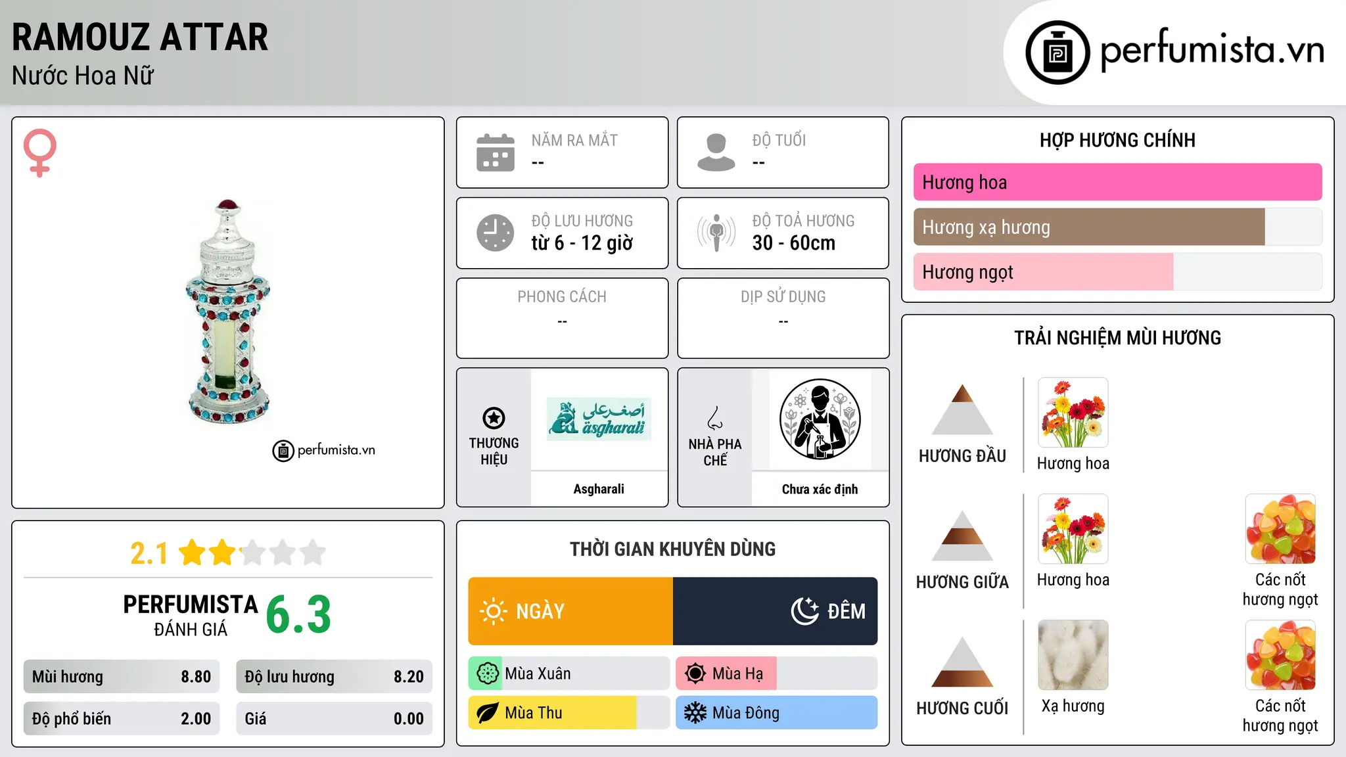Click the moon icon next to Đêm

coord(805,611)
